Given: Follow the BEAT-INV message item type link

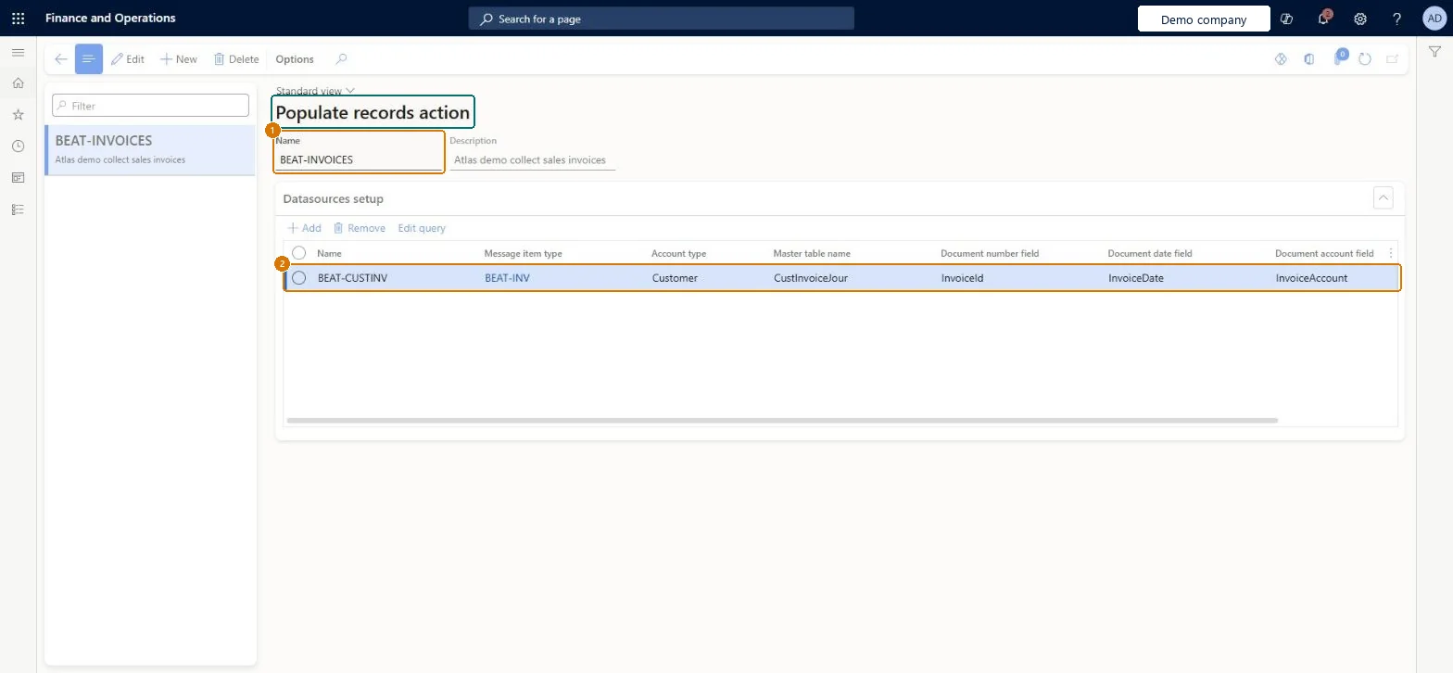Looking at the screenshot, I should pos(508,278).
